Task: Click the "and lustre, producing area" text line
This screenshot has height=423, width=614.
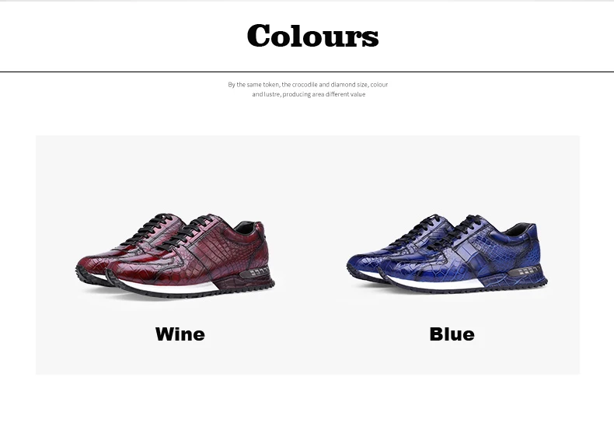Action: tap(309, 94)
